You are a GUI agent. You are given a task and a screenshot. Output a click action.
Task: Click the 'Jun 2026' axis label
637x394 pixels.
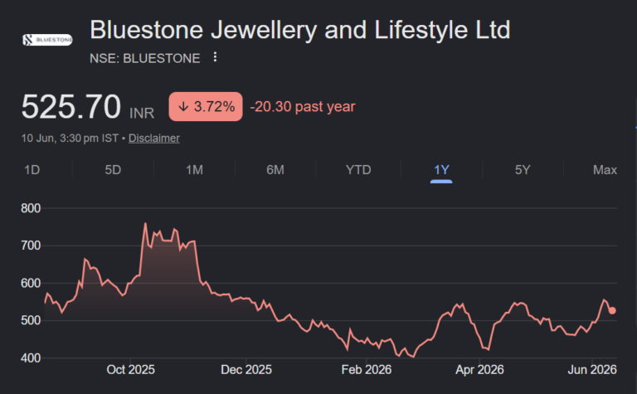tap(592, 369)
